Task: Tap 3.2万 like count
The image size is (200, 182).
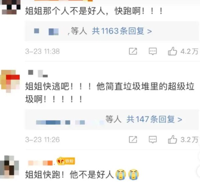Action: click(x=189, y=140)
